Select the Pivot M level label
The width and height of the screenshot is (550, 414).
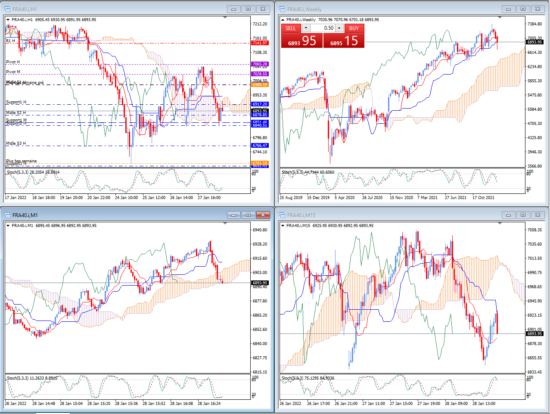click(x=13, y=72)
